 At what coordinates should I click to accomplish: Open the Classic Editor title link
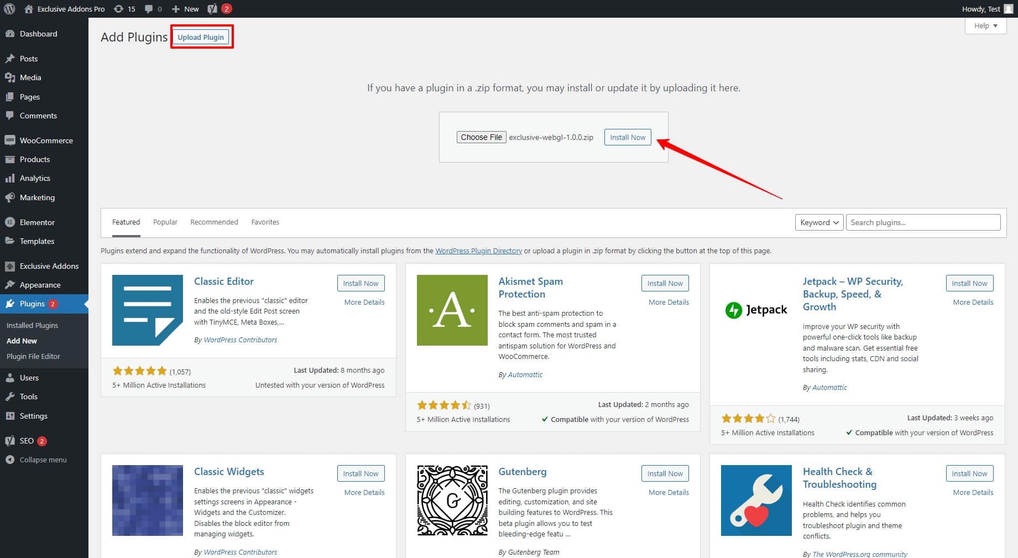click(224, 281)
